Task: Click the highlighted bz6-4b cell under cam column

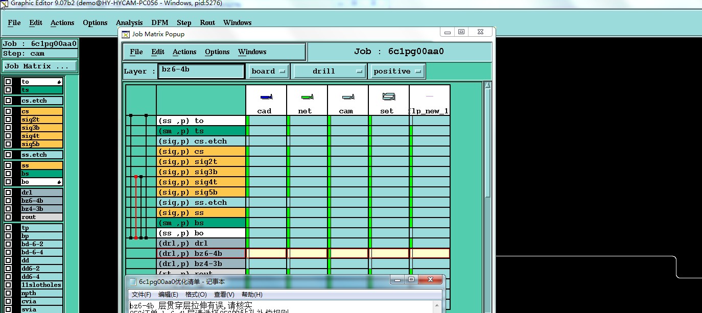Action: coord(348,253)
